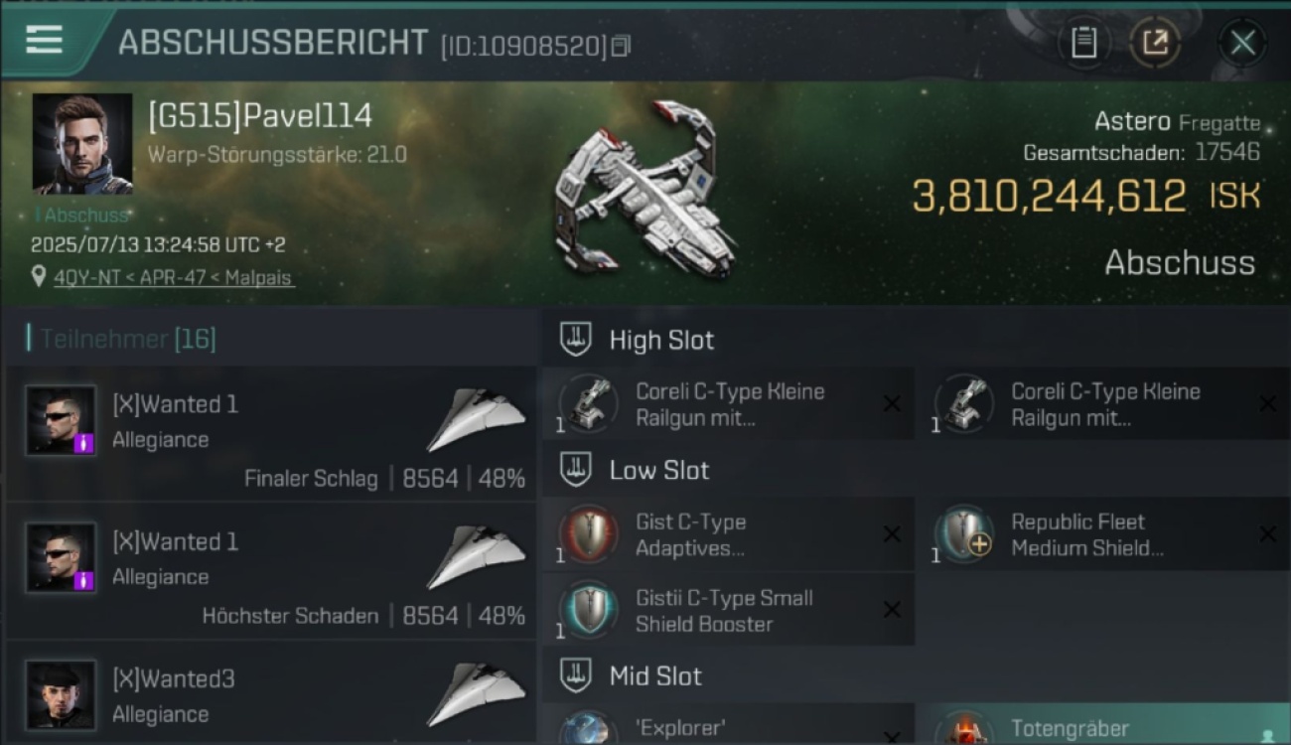Select the Totengräber module entry
Image resolution: width=1291 pixels, height=745 pixels.
click(1104, 724)
